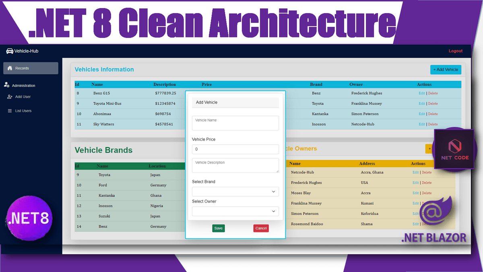Edit the Netcode-Hub owner row
Image resolution: width=483 pixels, height=272 pixels.
click(416, 172)
